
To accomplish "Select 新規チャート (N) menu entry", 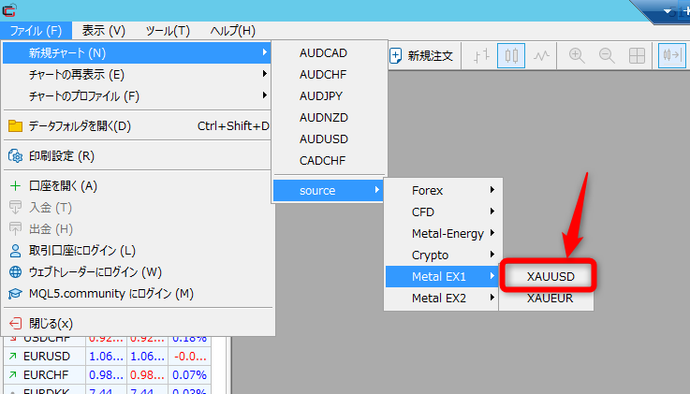I will coord(137,53).
